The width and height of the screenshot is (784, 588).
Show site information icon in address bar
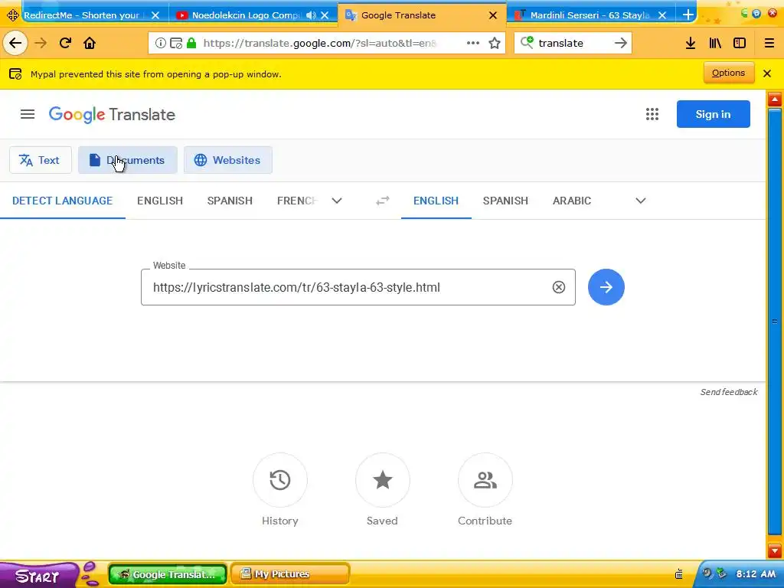(x=161, y=43)
